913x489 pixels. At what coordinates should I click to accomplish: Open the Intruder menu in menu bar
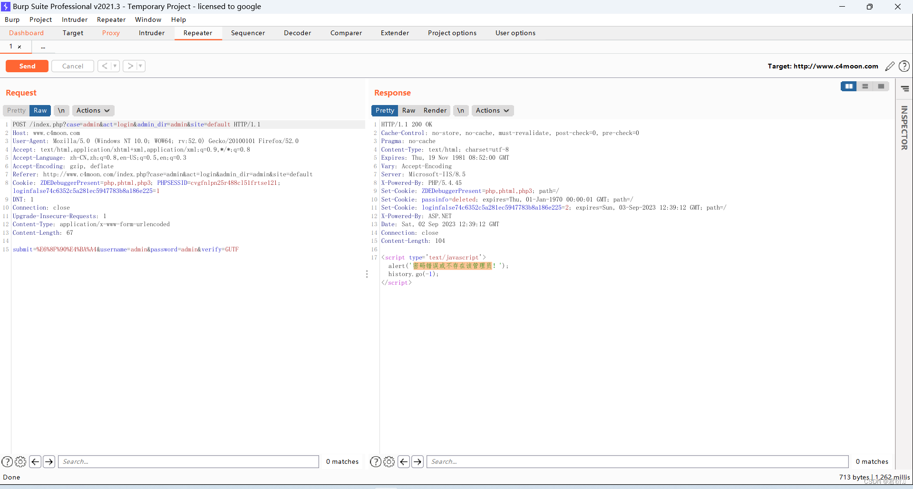click(75, 19)
